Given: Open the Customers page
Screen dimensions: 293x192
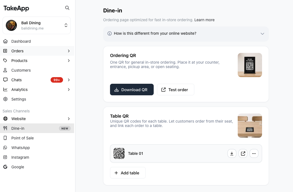Looking at the screenshot, I should pos(37,70).
